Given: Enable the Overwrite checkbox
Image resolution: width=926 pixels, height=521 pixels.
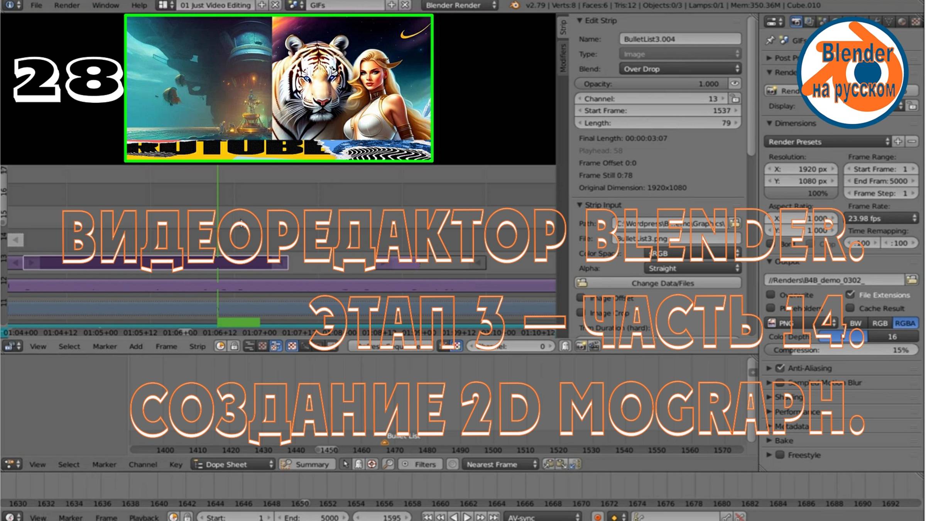Looking at the screenshot, I should click(x=771, y=295).
